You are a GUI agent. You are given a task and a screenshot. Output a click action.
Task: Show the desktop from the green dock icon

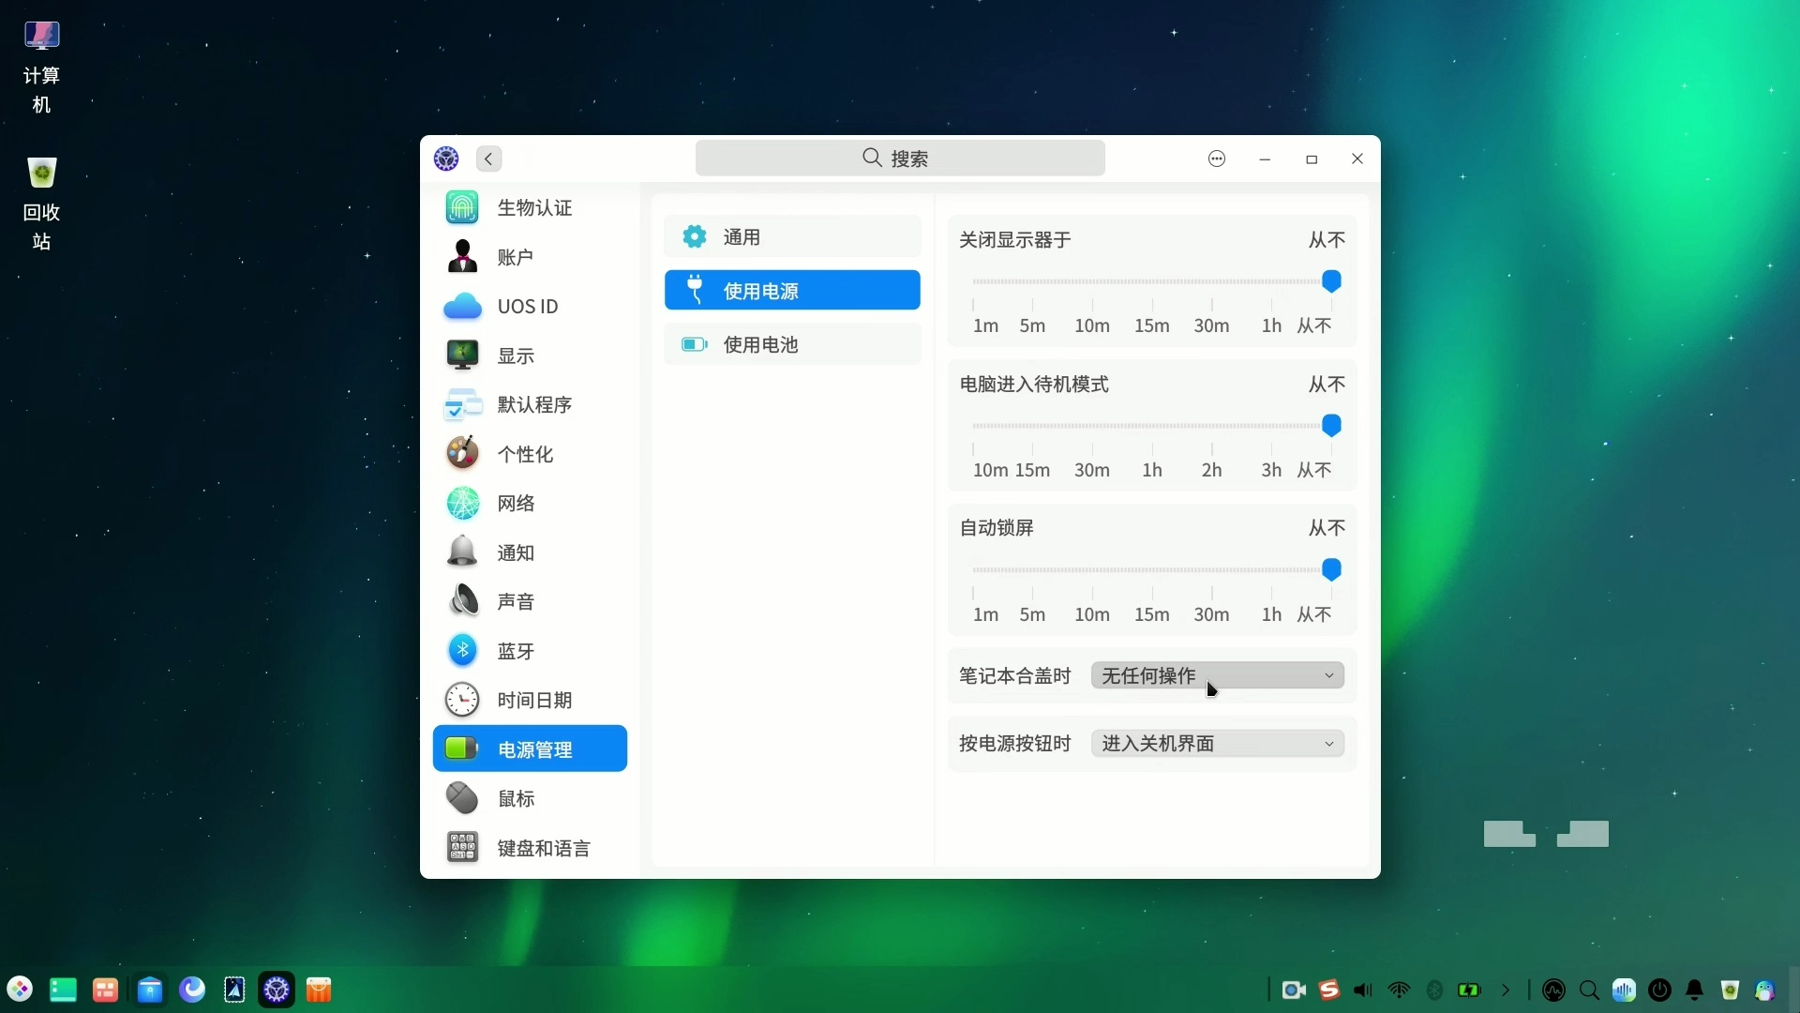click(63, 990)
